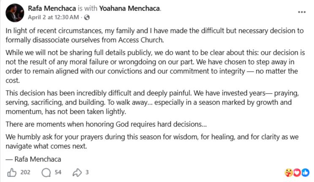Click the blue Like reaction badge

(x=305, y=172)
